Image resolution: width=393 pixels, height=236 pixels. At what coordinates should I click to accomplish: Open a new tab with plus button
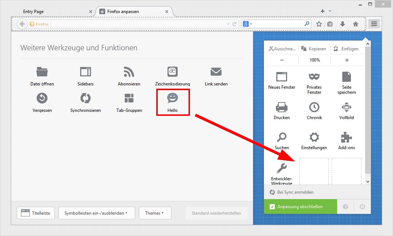pos(323,11)
